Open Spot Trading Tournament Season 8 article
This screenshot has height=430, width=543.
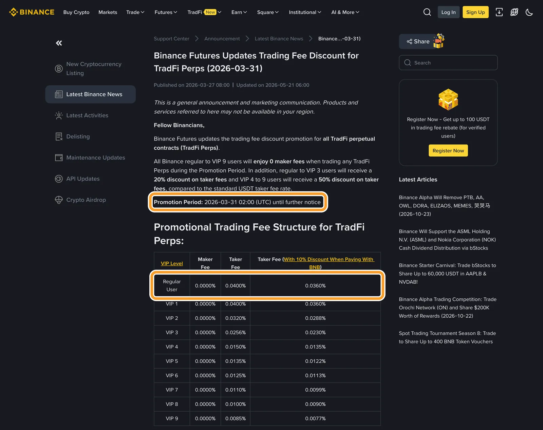(447, 337)
